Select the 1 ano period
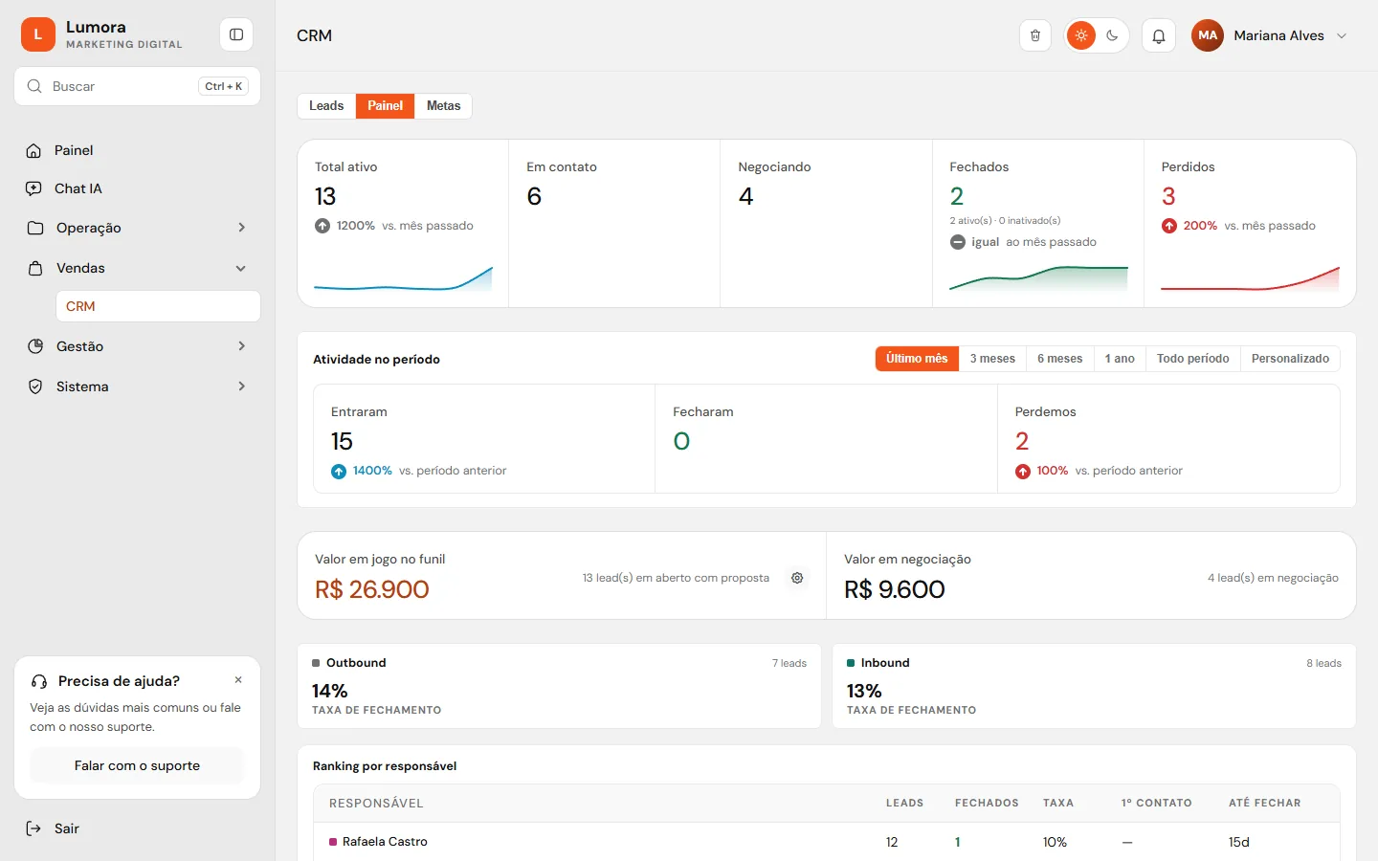 [x=1120, y=359]
